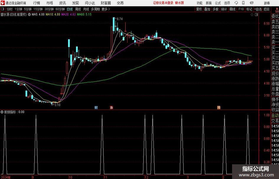The width and height of the screenshot is (279, 179).
Task: Click the blue 财 marker on chart
Action: coord(96,108)
